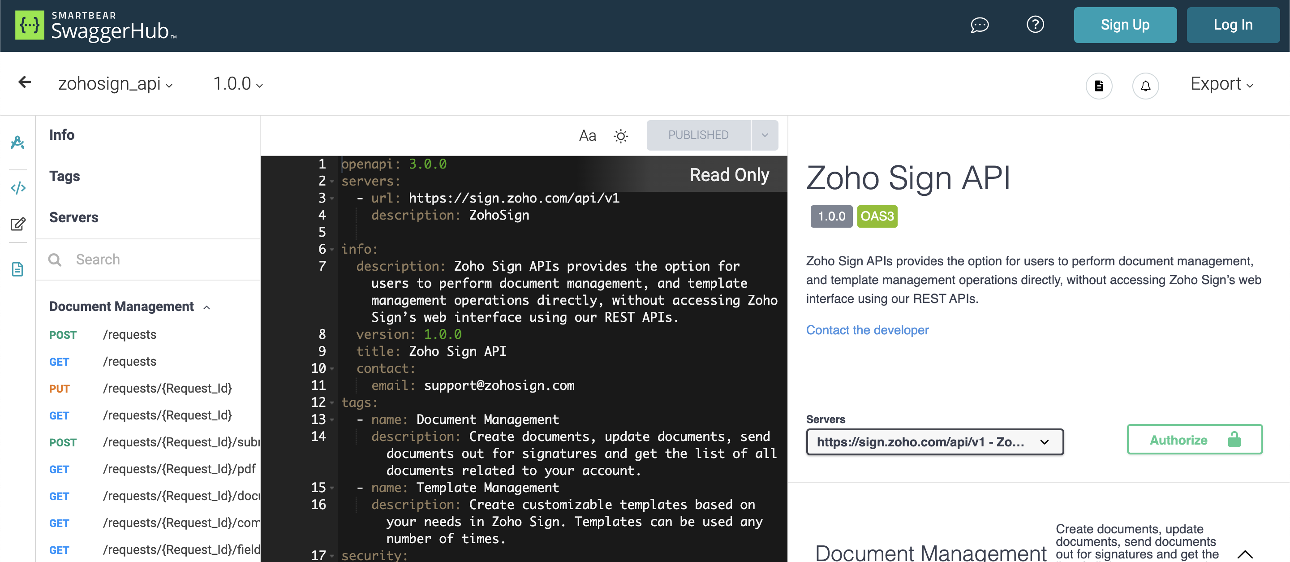The width and height of the screenshot is (1290, 562).
Task: Select GET /requests/{Request_Id}/com operation
Action: 154,523
